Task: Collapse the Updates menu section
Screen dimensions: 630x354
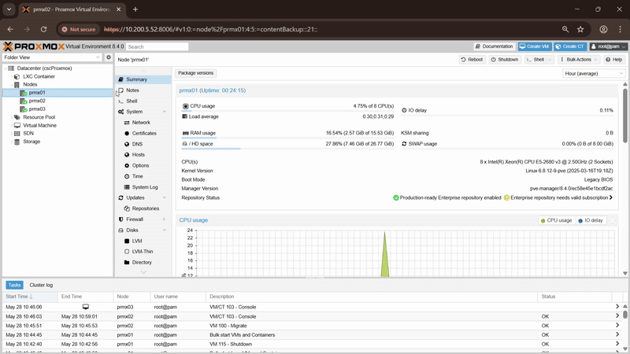Action: (x=165, y=198)
